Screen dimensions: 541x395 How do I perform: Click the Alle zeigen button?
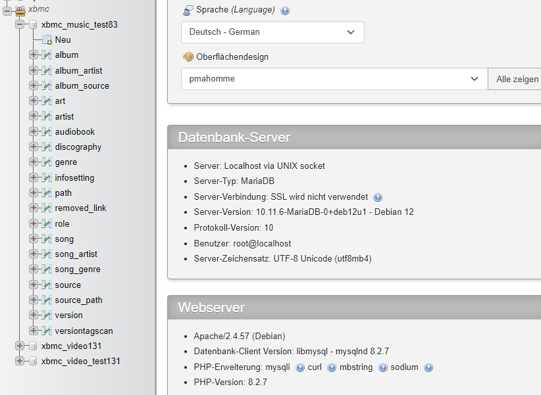click(515, 79)
